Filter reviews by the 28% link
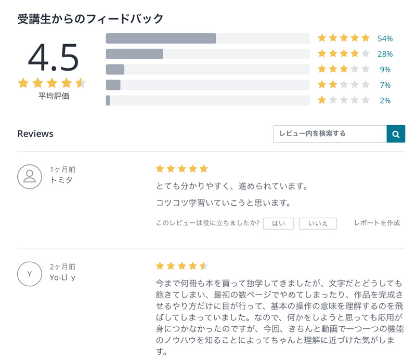Viewport: 416px width, 361px height. (x=385, y=54)
